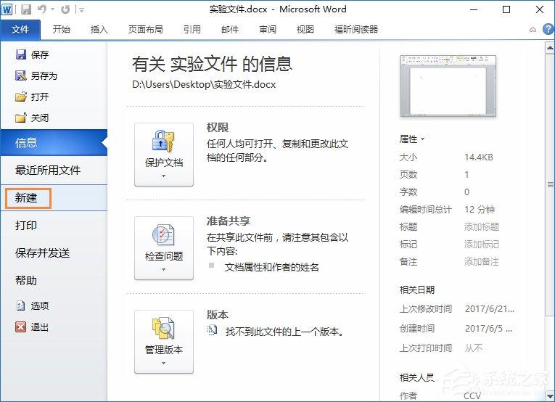Click the 相关日期 heading
Viewport: 555px width, 402px height.
[x=417, y=290]
